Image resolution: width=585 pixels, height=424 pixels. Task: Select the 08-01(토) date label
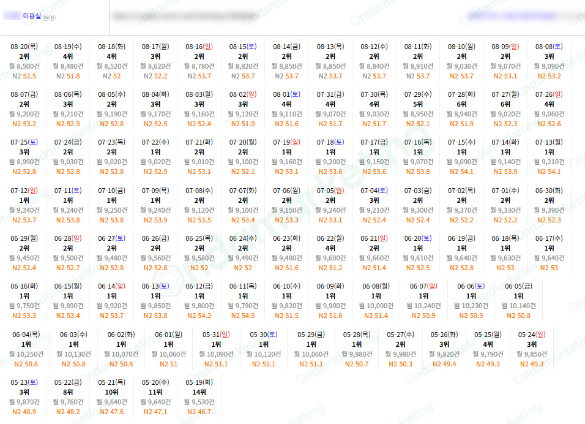tap(286, 94)
